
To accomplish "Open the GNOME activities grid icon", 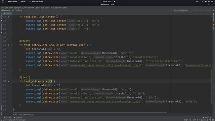I will (3, 1).
